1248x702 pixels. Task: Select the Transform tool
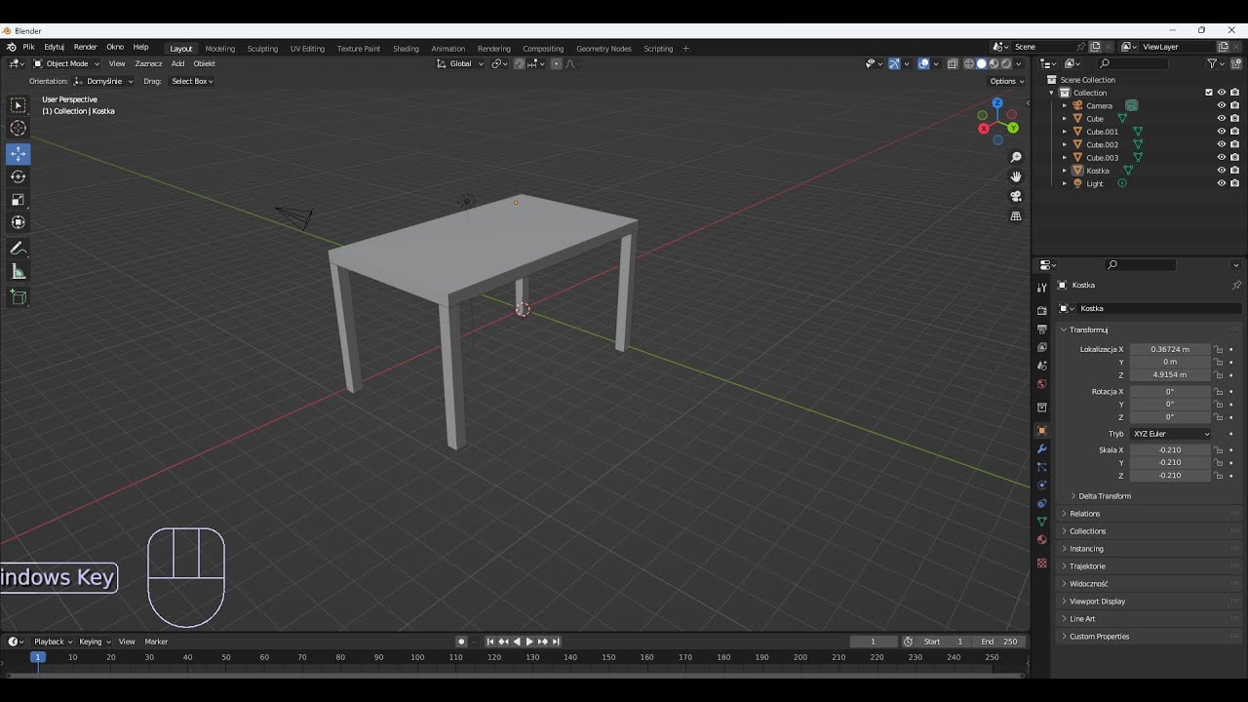(x=19, y=222)
